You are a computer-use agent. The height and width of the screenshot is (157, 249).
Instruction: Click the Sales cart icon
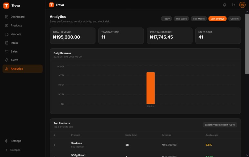[7, 51]
